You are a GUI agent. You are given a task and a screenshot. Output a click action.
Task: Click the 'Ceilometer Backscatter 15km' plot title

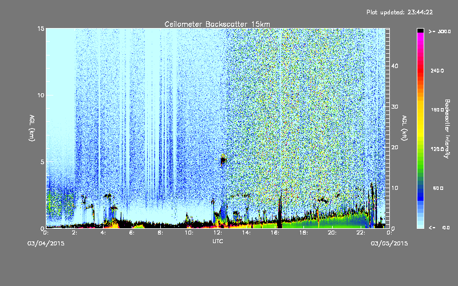coord(217,24)
